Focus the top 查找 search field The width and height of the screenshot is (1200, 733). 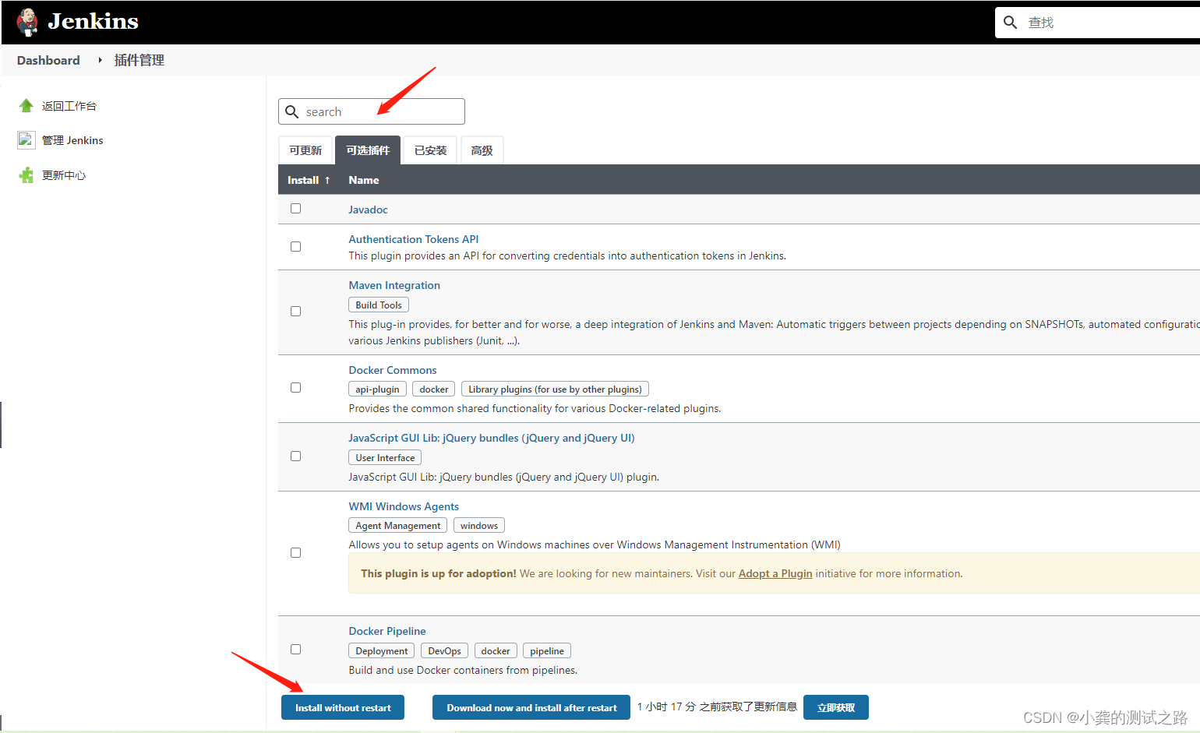pos(1099,23)
